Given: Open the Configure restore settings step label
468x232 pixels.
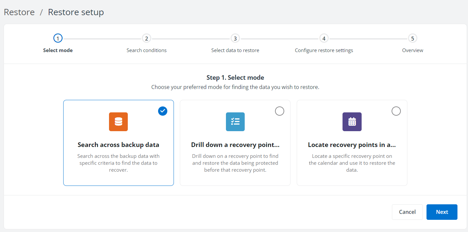Looking at the screenshot, I should point(324,50).
